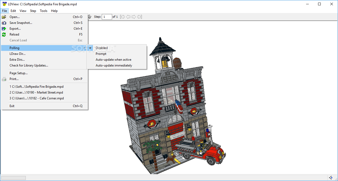Open recent file 10190 - Market Street.mpd
338x181 pixels.
click(x=44, y=92)
